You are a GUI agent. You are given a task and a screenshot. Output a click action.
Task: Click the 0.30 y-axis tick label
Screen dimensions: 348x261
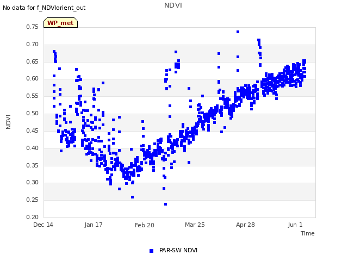[x=32, y=183]
